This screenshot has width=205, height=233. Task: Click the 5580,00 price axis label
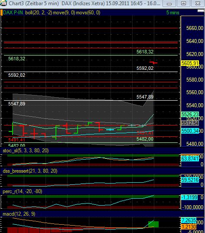pos(195,80)
